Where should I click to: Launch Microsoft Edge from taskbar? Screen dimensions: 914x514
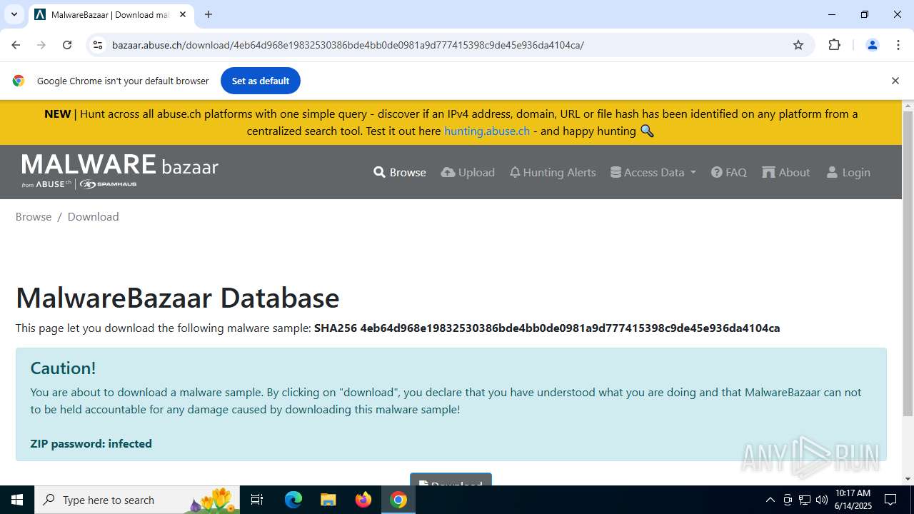click(x=293, y=500)
